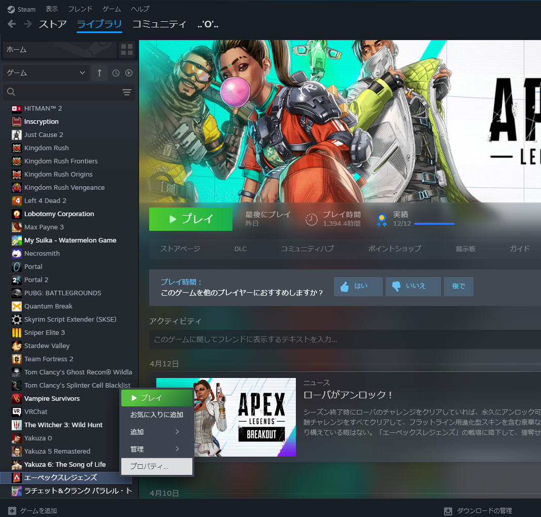
Task: Click プレイ in the context menu
Action: [x=157, y=398]
